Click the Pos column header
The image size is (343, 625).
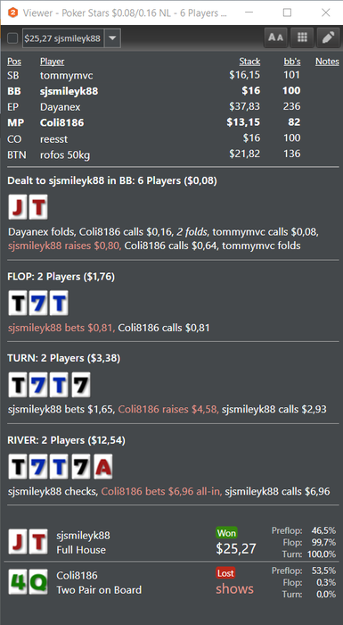pos(14,62)
